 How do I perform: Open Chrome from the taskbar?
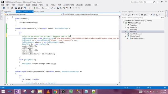click(x=55, y=92)
